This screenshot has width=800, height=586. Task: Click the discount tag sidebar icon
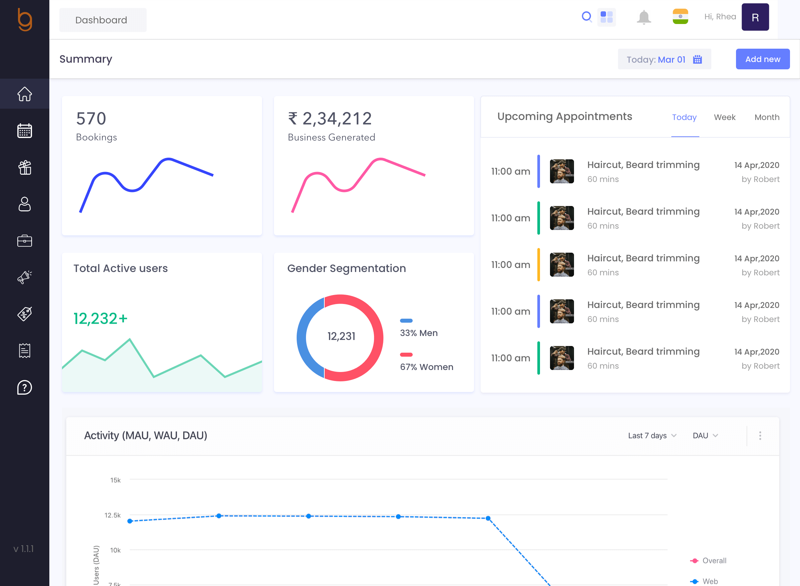24,314
